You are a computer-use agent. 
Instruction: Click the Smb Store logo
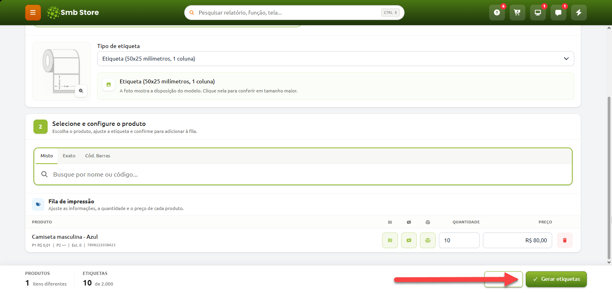coord(73,13)
